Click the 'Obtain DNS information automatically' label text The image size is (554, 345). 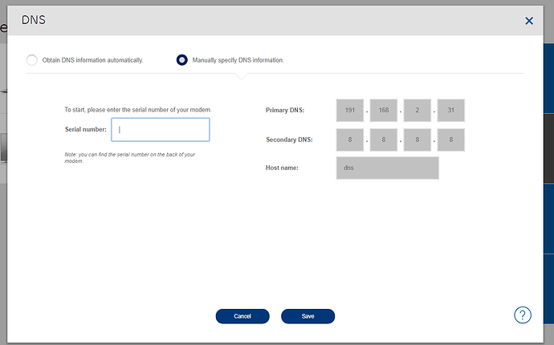tap(92, 60)
